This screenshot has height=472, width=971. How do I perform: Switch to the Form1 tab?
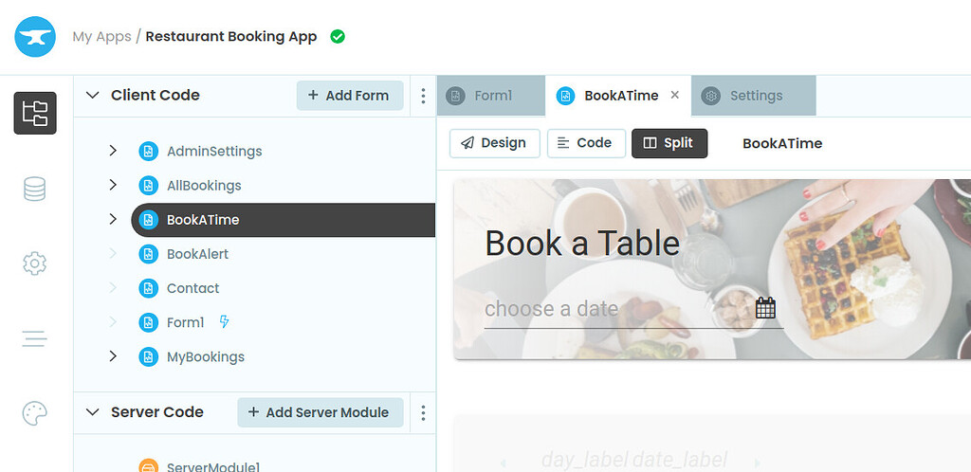(x=491, y=96)
